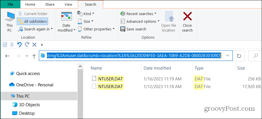Expand the Kind filter dropdown
The height and width of the screenshot is (119, 262).
86,14
